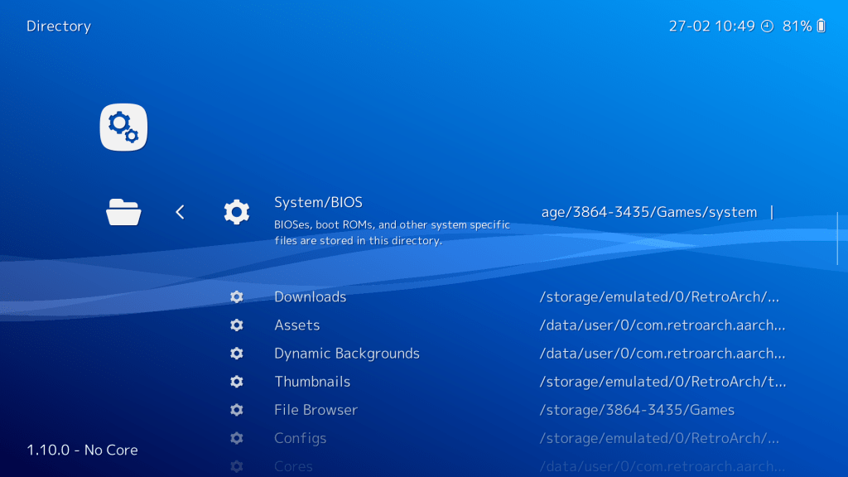Click the gear icon next to Assets
The height and width of the screenshot is (477, 848).
pos(236,325)
